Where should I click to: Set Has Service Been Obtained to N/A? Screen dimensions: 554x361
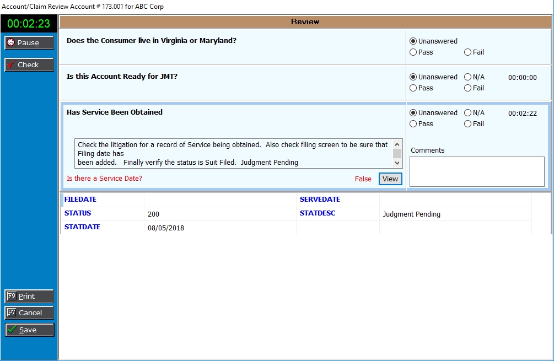[468, 113]
